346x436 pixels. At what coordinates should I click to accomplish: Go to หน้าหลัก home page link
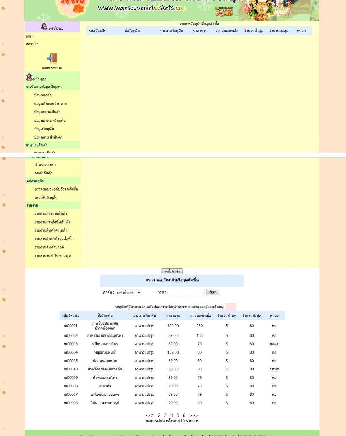[x=39, y=79]
